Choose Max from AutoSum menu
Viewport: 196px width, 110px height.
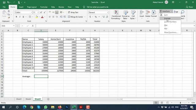[x=170, y=25]
